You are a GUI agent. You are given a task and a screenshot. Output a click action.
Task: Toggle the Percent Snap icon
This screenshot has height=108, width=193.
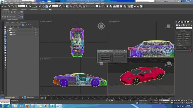pos(77,6)
